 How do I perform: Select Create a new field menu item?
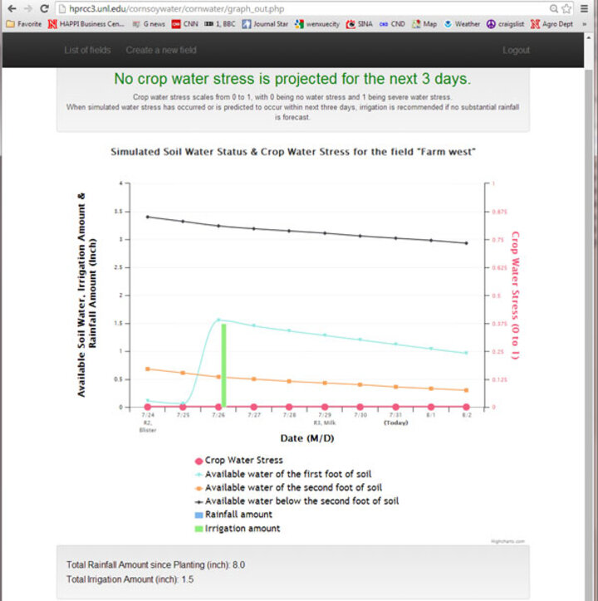coord(161,51)
